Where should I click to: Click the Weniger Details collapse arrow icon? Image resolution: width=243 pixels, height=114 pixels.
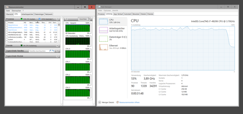100,102
